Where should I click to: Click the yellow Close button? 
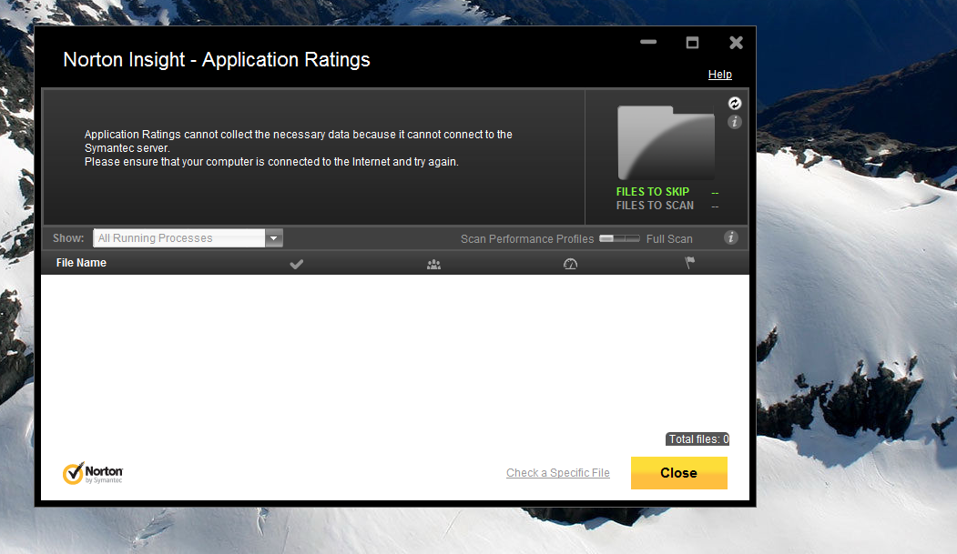pyautogui.click(x=678, y=473)
